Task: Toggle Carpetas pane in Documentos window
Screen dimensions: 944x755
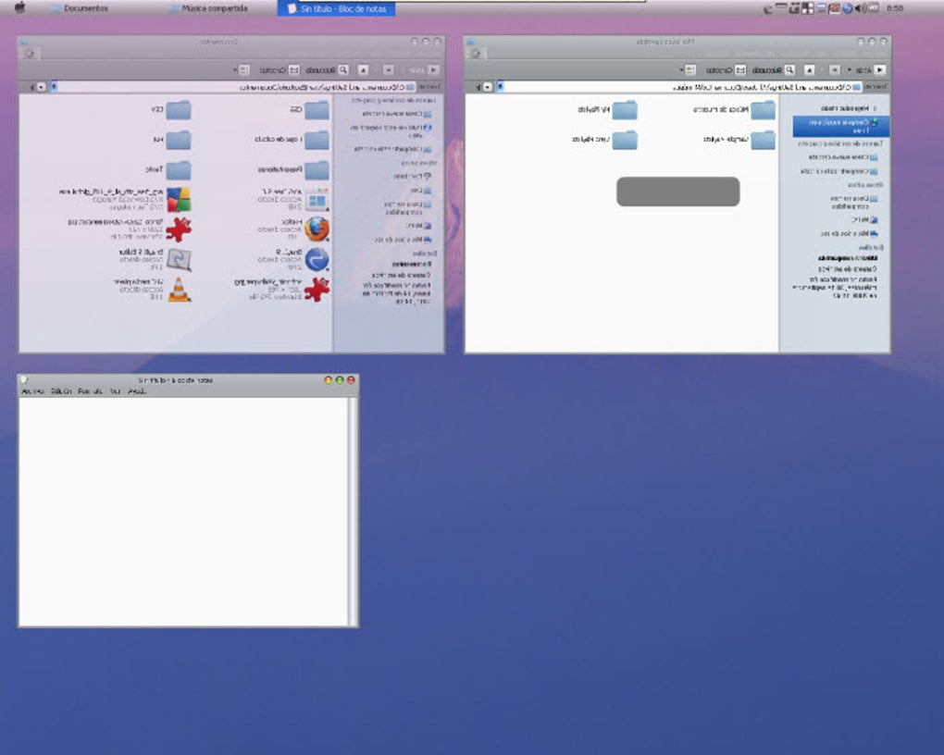Action: click(279, 69)
